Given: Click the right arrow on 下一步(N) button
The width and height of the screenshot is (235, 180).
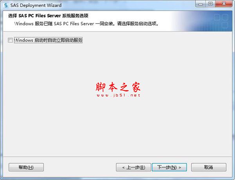Looking at the screenshot, I should point(180,168).
